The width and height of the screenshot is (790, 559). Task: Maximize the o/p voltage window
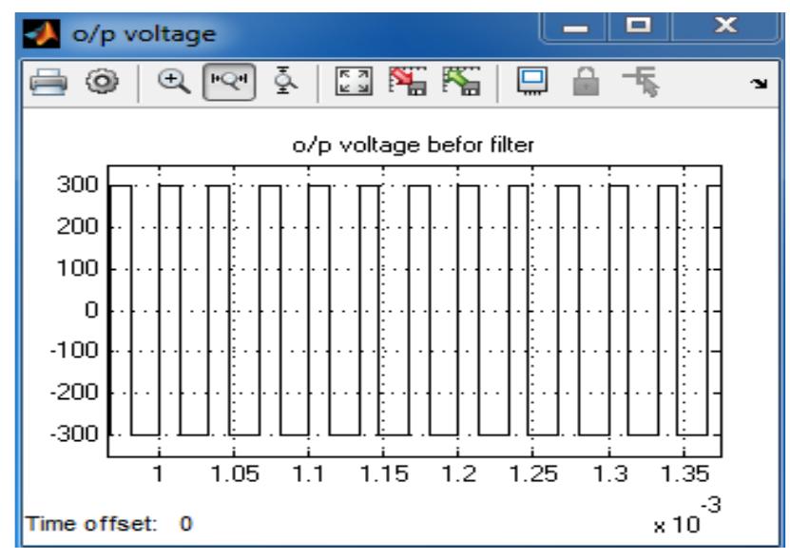pos(639,26)
